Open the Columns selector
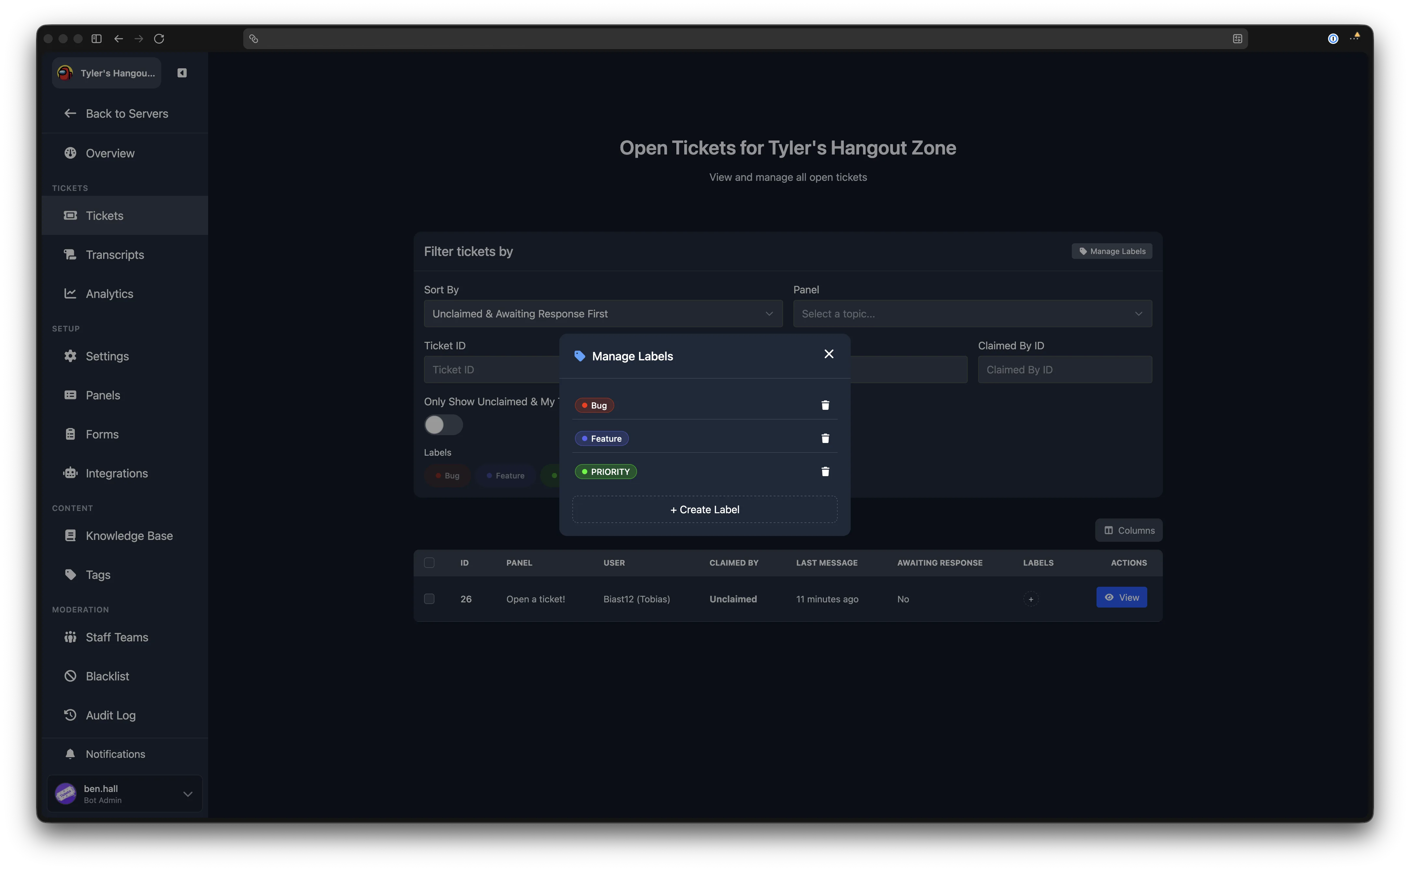 (x=1128, y=530)
